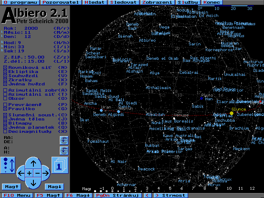Toggle Rovníková síť checkbox
Image resolution: width=264 pixels, height=198 pixels.
pos(5,68)
